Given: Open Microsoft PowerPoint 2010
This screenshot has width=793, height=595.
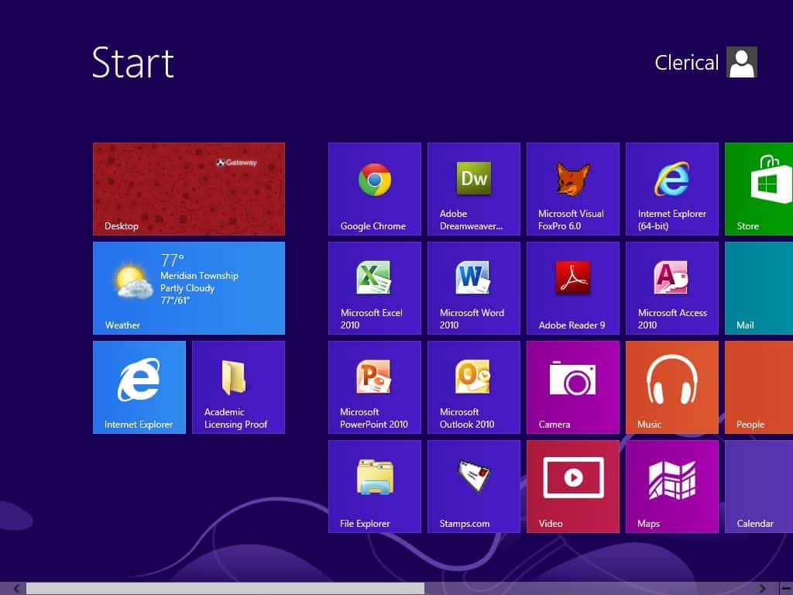Looking at the screenshot, I should (374, 387).
